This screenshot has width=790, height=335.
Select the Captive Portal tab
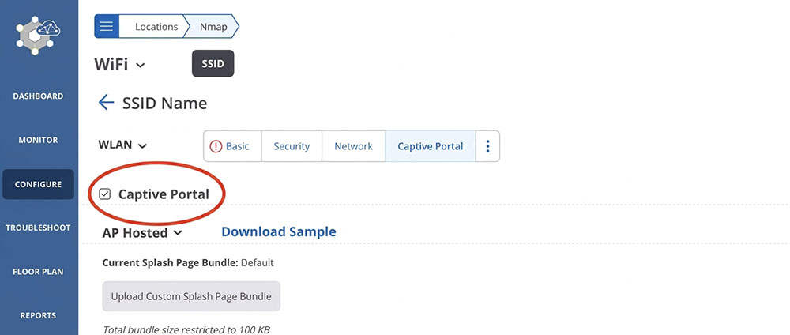(431, 146)
